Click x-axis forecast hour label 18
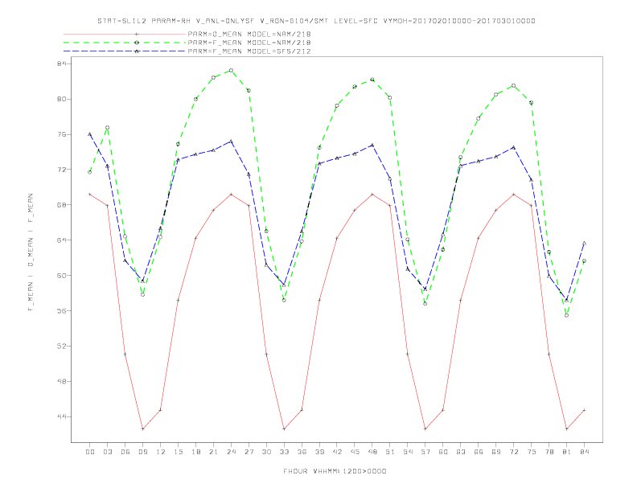The image size is (637, 492). coord(195,452)
